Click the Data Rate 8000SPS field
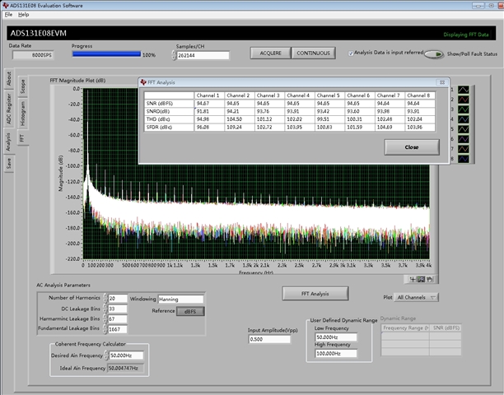 point(33,55)
